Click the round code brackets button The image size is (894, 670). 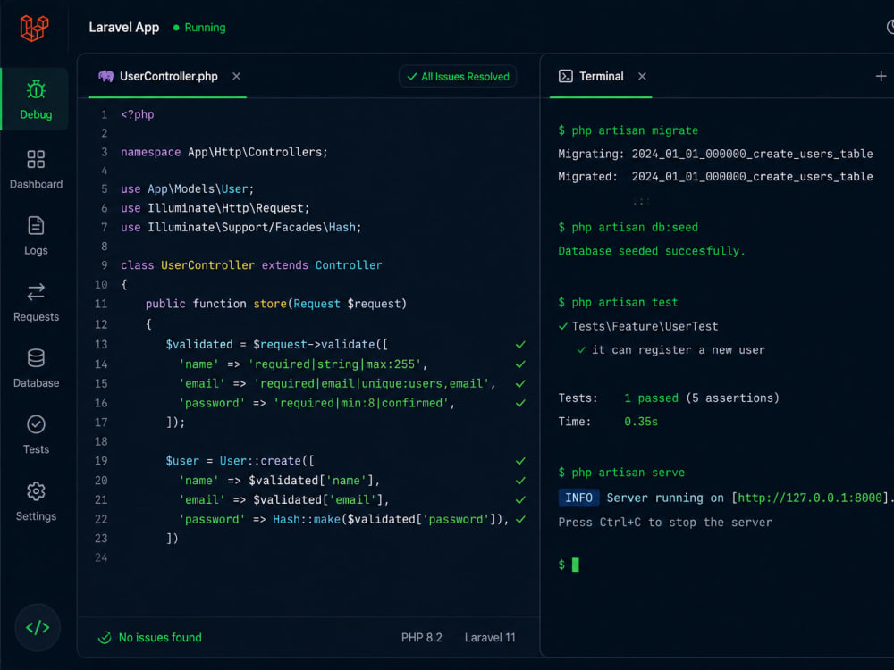38,628
